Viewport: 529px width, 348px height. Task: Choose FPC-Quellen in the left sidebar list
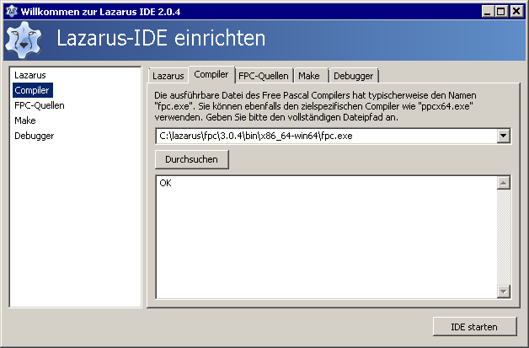(x=39, y=105)
